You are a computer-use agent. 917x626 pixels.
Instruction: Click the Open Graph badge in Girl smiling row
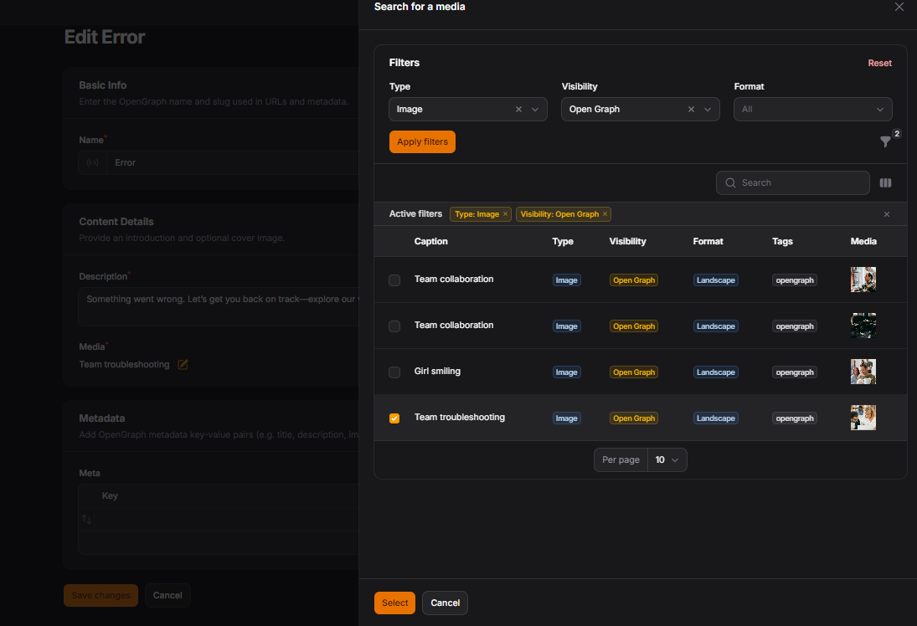pyautogui.click(x=633, y=372)
